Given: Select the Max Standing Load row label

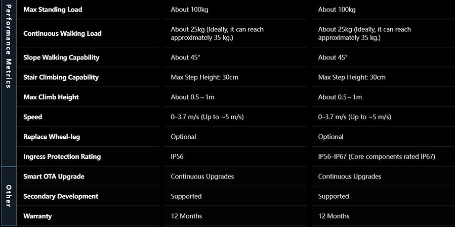Looking at the screenshot, I should [x=53, y=10].
